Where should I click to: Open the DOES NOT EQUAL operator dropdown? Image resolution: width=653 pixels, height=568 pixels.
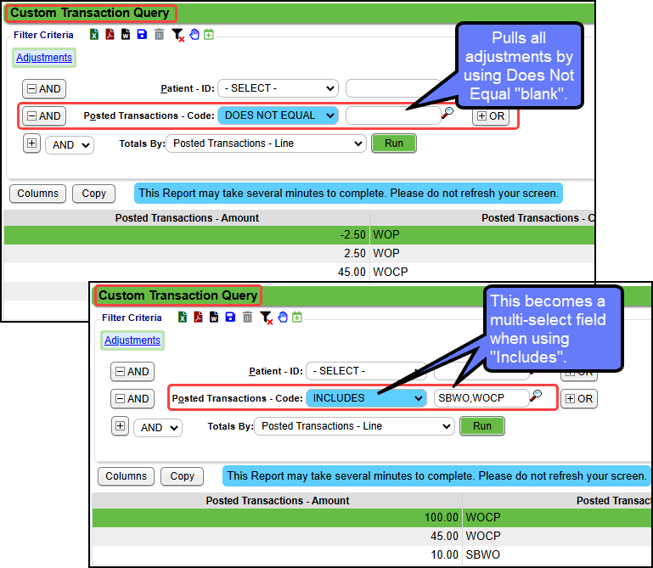[279, 115]
